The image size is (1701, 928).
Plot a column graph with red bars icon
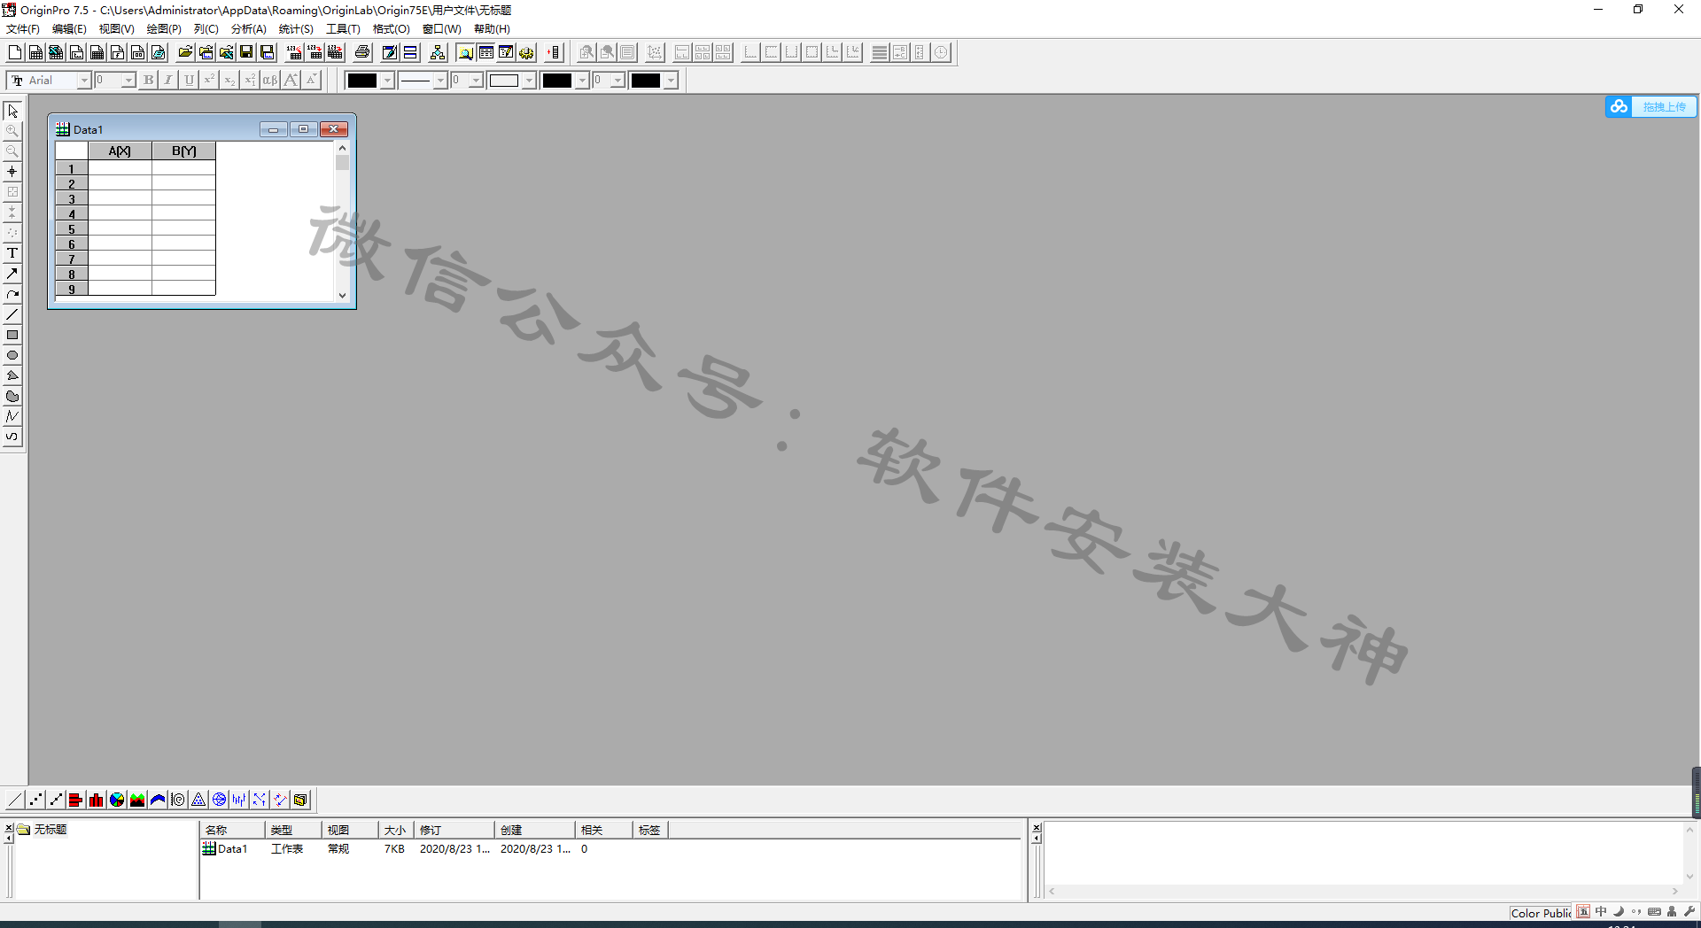coord(97,800)
